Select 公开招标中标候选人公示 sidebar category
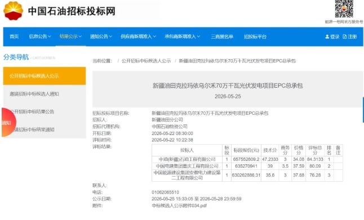This screenshot has height=220, width=364. [45, 76]
